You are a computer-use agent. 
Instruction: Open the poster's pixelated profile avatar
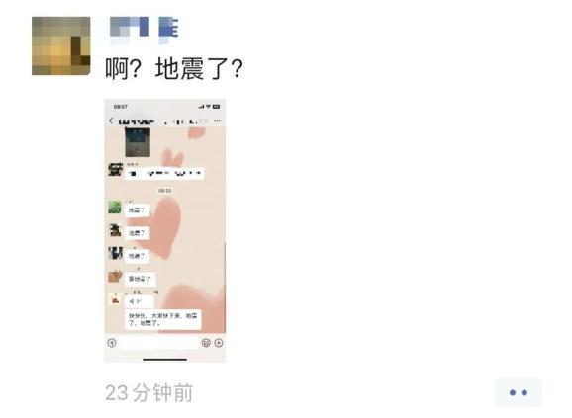61,45
